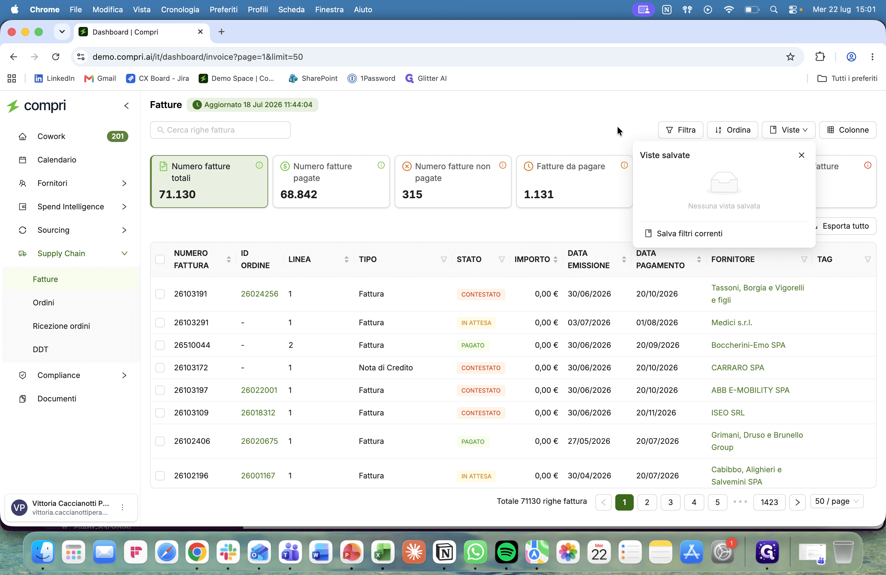Go to Calendario in sidebar
886x575 pixels.
coord(57,160)
